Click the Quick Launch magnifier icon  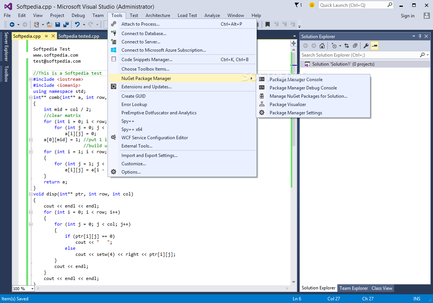pos(390,5)
